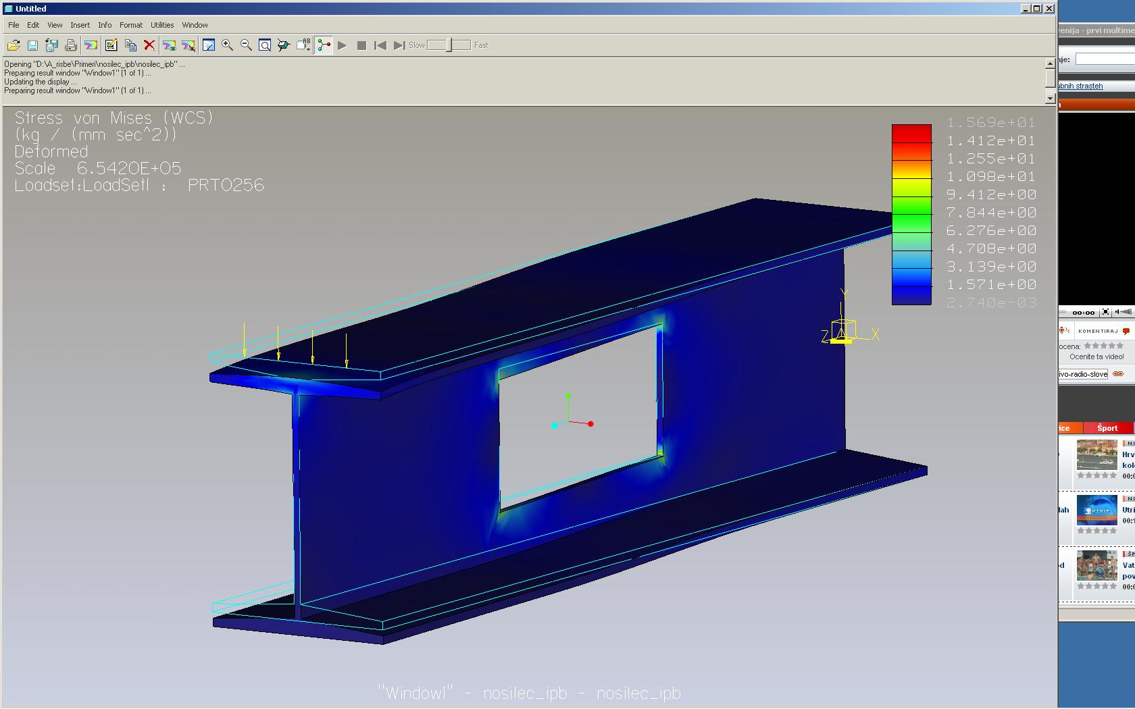Click the Šport tab in browser

point(1107,428)
